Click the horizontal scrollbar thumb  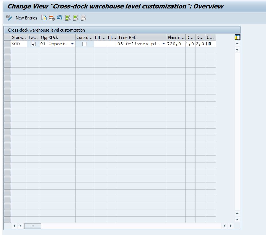point(32,226)
